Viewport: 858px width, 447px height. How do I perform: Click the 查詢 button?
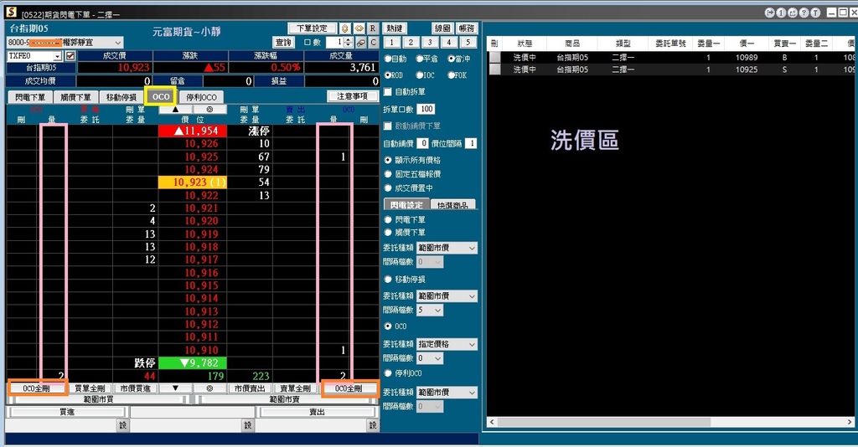[x=283, y=43]
